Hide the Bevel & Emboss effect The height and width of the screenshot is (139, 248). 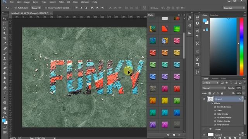point(215,107)
